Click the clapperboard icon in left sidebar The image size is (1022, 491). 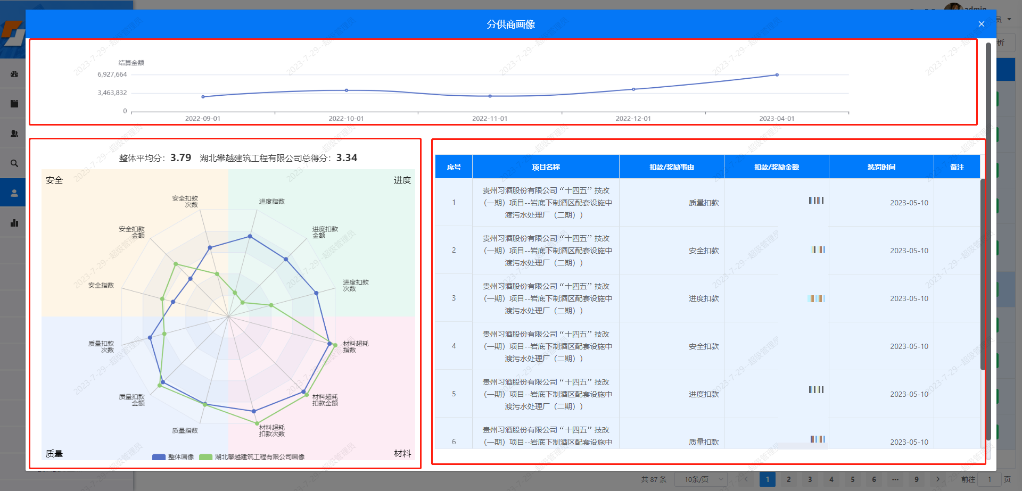click(14, 104)
